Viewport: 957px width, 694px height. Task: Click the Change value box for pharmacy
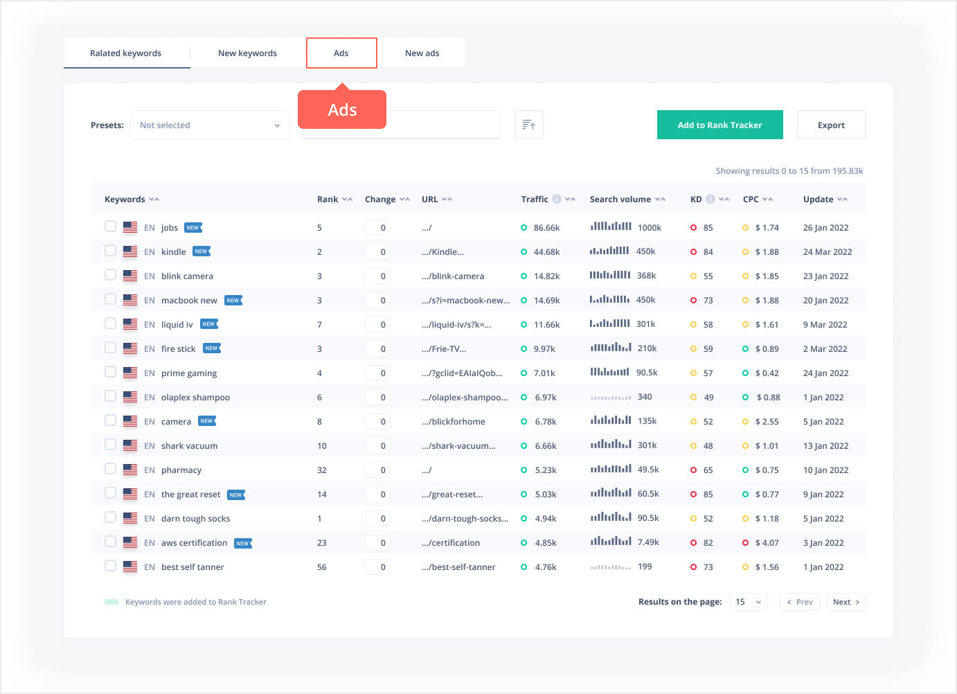point(377,470)
